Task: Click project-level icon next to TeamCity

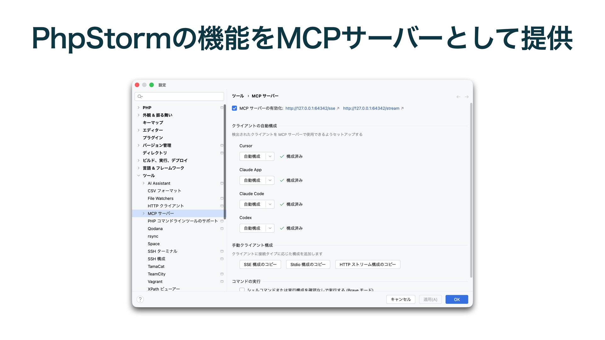Action: [222, 274]
